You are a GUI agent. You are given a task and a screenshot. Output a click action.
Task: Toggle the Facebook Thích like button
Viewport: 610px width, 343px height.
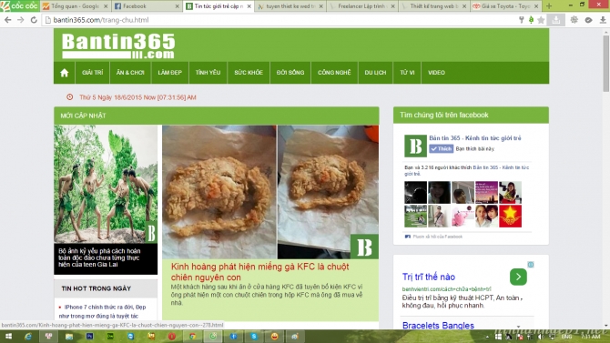point(442,149)
